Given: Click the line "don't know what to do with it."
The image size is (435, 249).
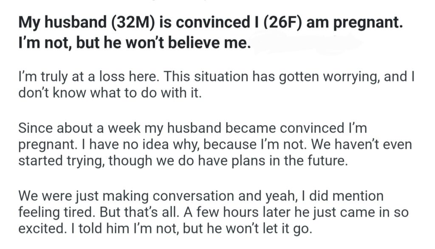Looking at the screenshot, I should 109,92.
